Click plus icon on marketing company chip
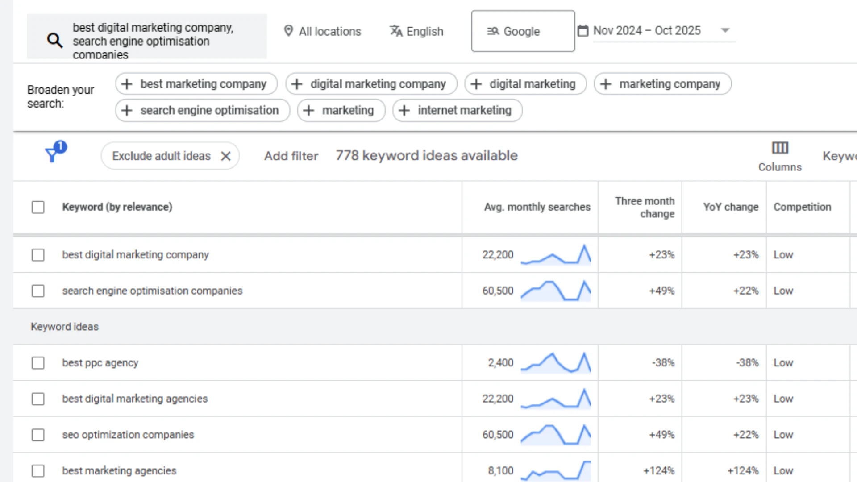 605,84
